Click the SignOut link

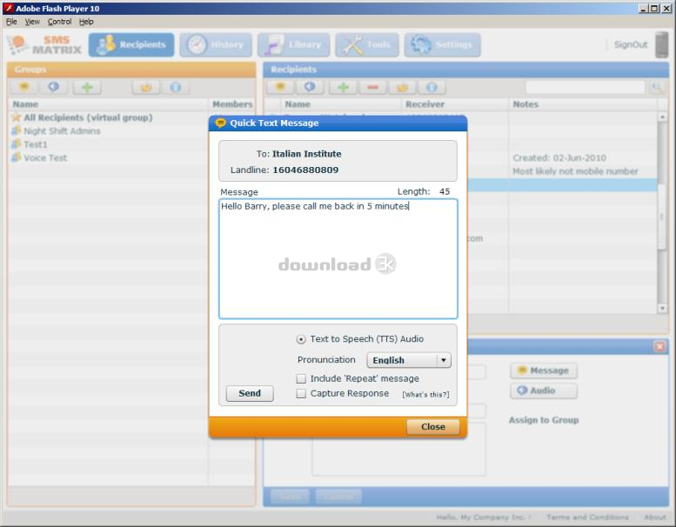(630, 44)
